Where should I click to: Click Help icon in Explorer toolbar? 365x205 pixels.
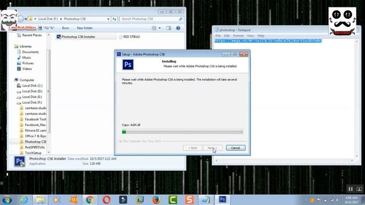178,28
